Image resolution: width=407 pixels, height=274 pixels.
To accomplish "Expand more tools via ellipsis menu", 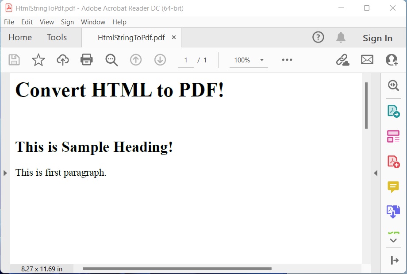I will (287, 60).
